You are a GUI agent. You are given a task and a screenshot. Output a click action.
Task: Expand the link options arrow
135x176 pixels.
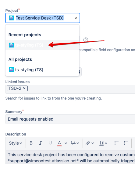point(93,143)
